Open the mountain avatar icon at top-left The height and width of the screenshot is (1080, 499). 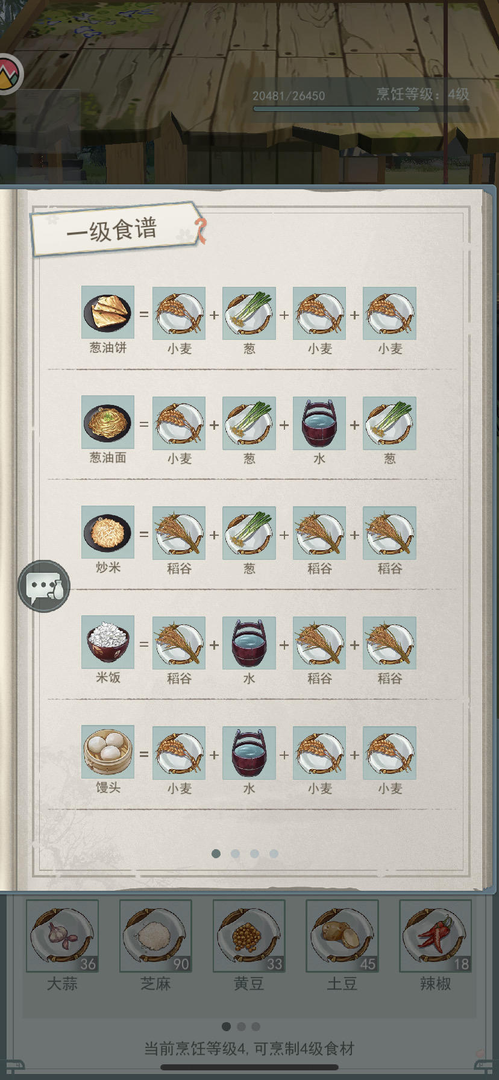click(x=8, y=74)
